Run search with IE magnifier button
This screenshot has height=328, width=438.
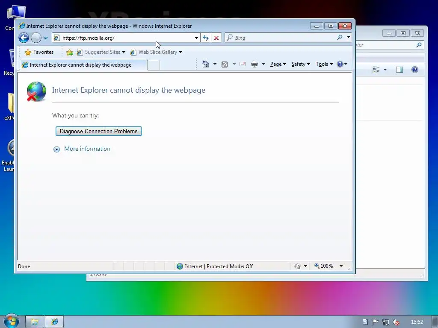point(340,38)
